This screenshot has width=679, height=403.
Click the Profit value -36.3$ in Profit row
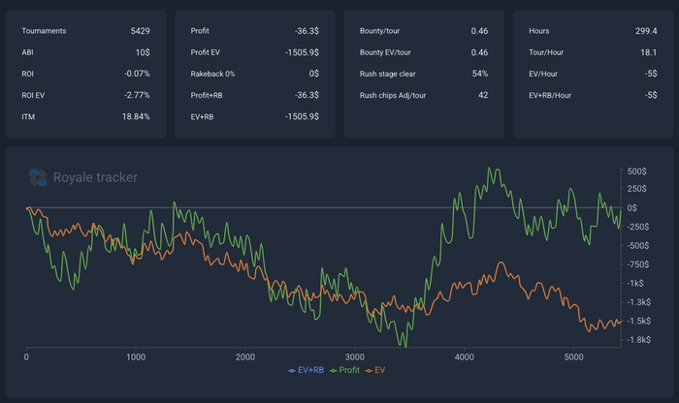coord(307,31)
